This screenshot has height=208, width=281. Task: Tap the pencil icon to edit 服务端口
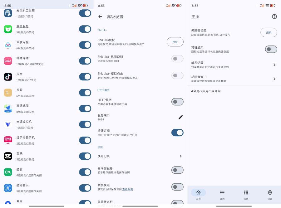(x=180, y=117)
